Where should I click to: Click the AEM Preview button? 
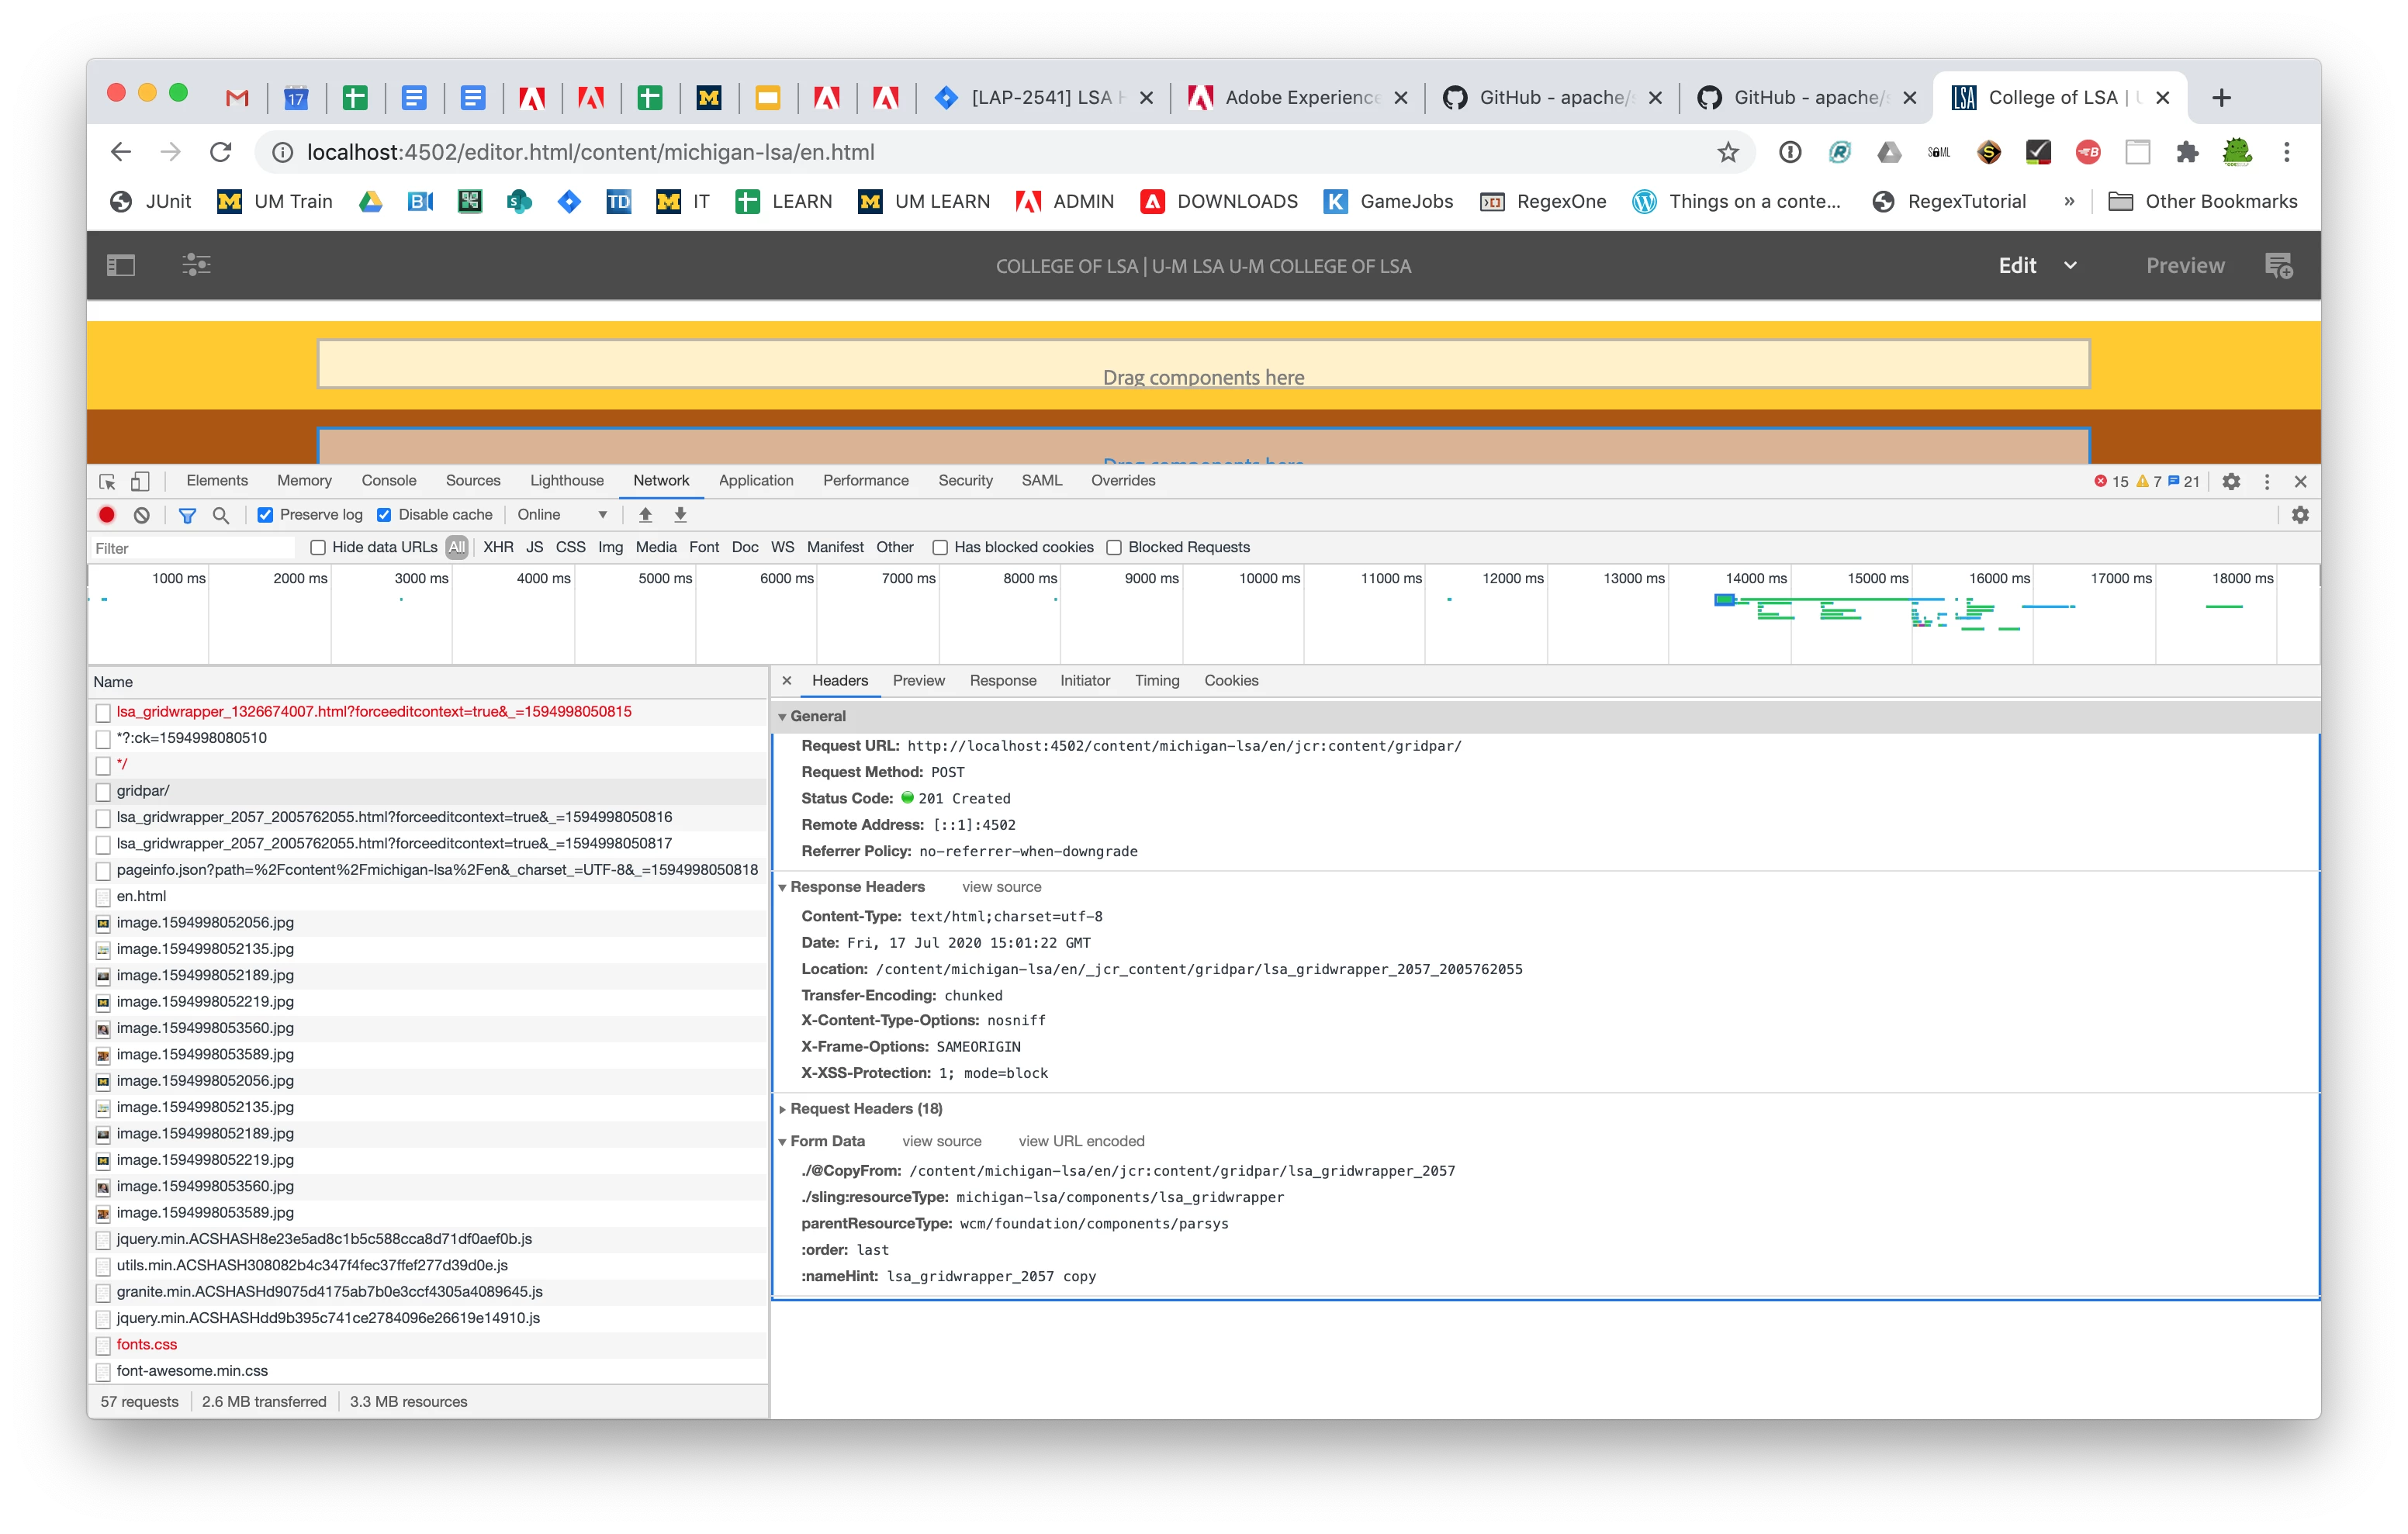click(2185, 265)
